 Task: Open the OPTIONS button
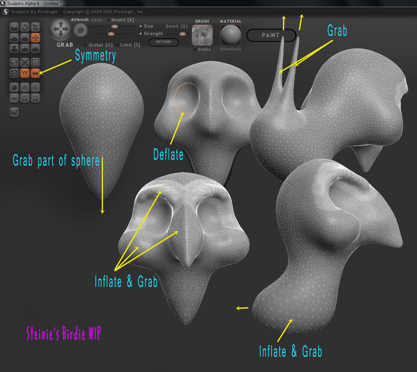point(163,42)
